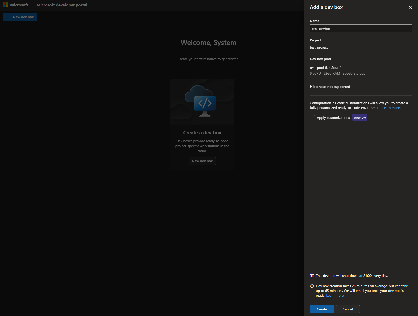
Task: Close the Add a dev box panel
Action: click(x=410, y=7)
